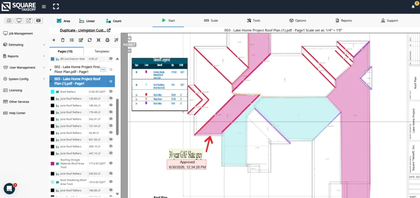420x198 pixels.
Task: Expand the System Config sidebar submenu
Action: 44,79
